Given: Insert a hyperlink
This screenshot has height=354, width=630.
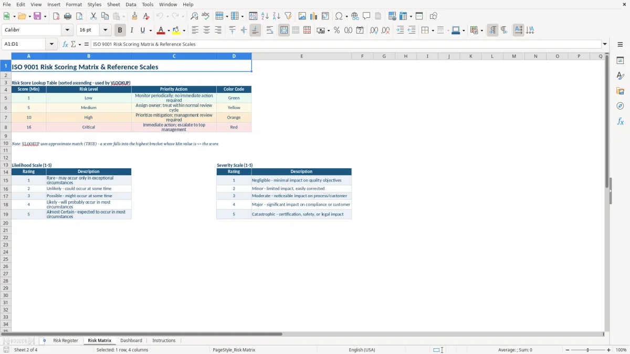Looking at the screenshot, I should tap(355, 16).
